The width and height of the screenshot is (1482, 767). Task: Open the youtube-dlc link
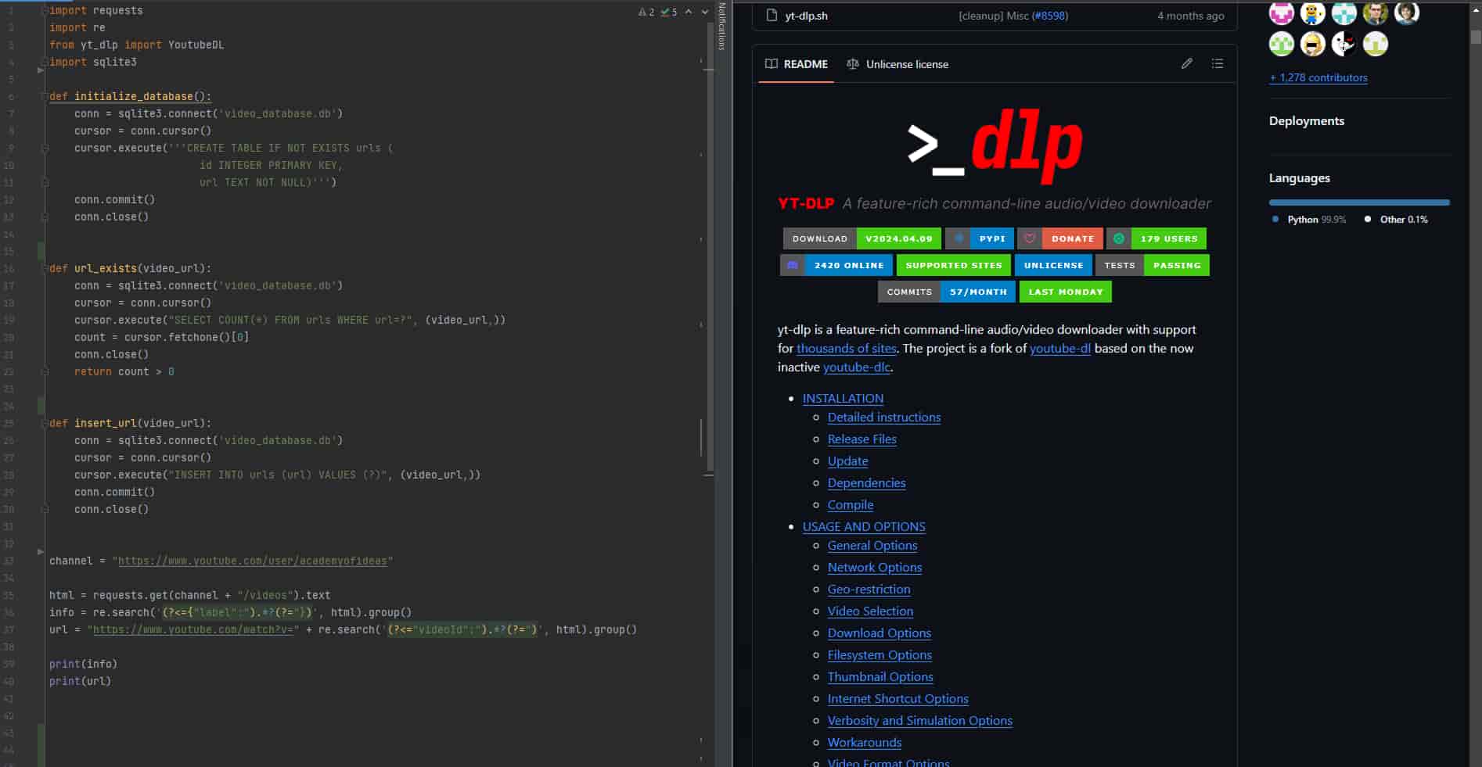click(x=857, y=367)
